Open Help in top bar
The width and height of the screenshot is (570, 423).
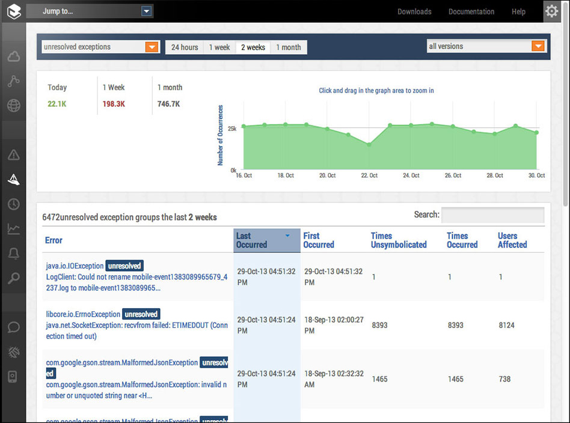pyautogui.click(x=519, y=11)
